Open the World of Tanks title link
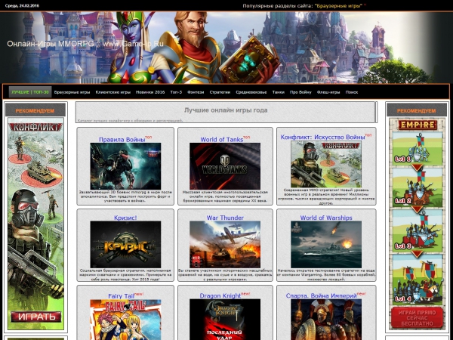Screen dimensions: 453x340 click(221, 139)
